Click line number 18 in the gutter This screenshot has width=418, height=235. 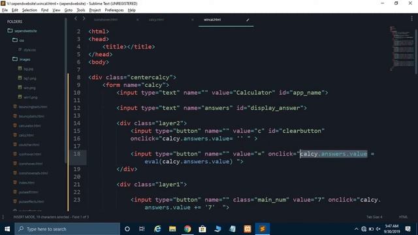click(77, 154)
